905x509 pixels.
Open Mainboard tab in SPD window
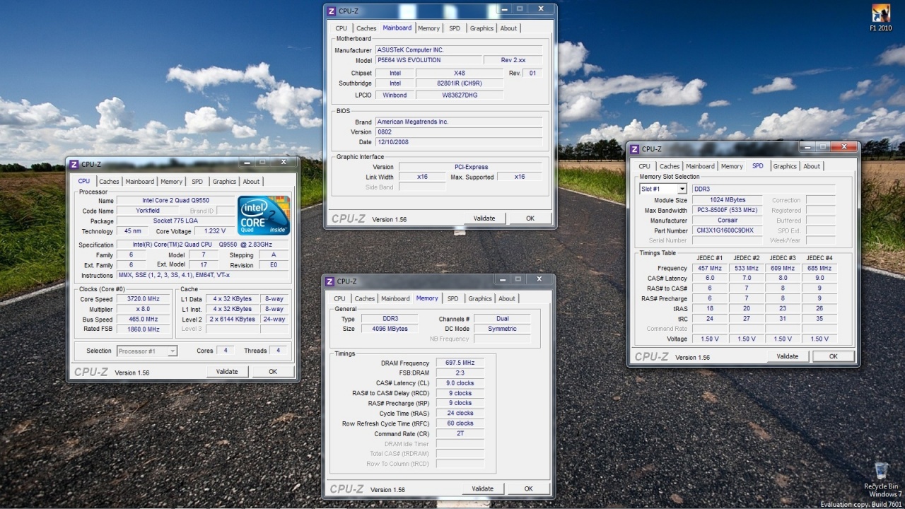click(700, 166)
